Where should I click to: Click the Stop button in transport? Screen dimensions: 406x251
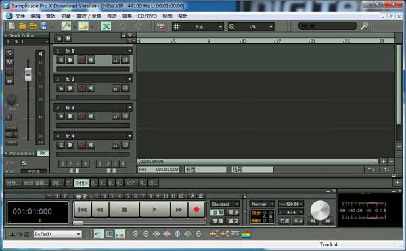pos(125,209)
